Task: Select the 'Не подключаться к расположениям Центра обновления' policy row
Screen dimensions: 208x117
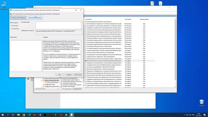Action: (120, 61)
